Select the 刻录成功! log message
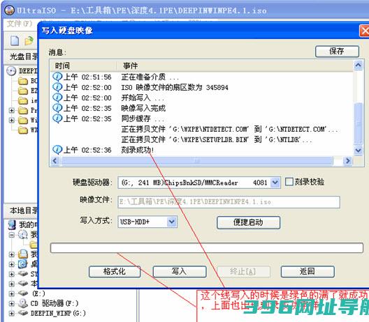Viewport: 369px width, 322px height. click(138, 150)
